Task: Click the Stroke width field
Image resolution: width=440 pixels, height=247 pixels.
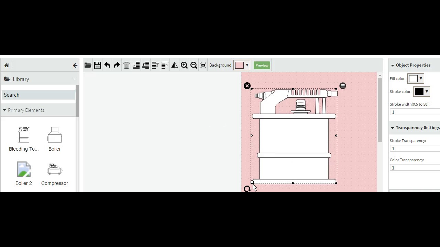Action: tap(415, 112)
